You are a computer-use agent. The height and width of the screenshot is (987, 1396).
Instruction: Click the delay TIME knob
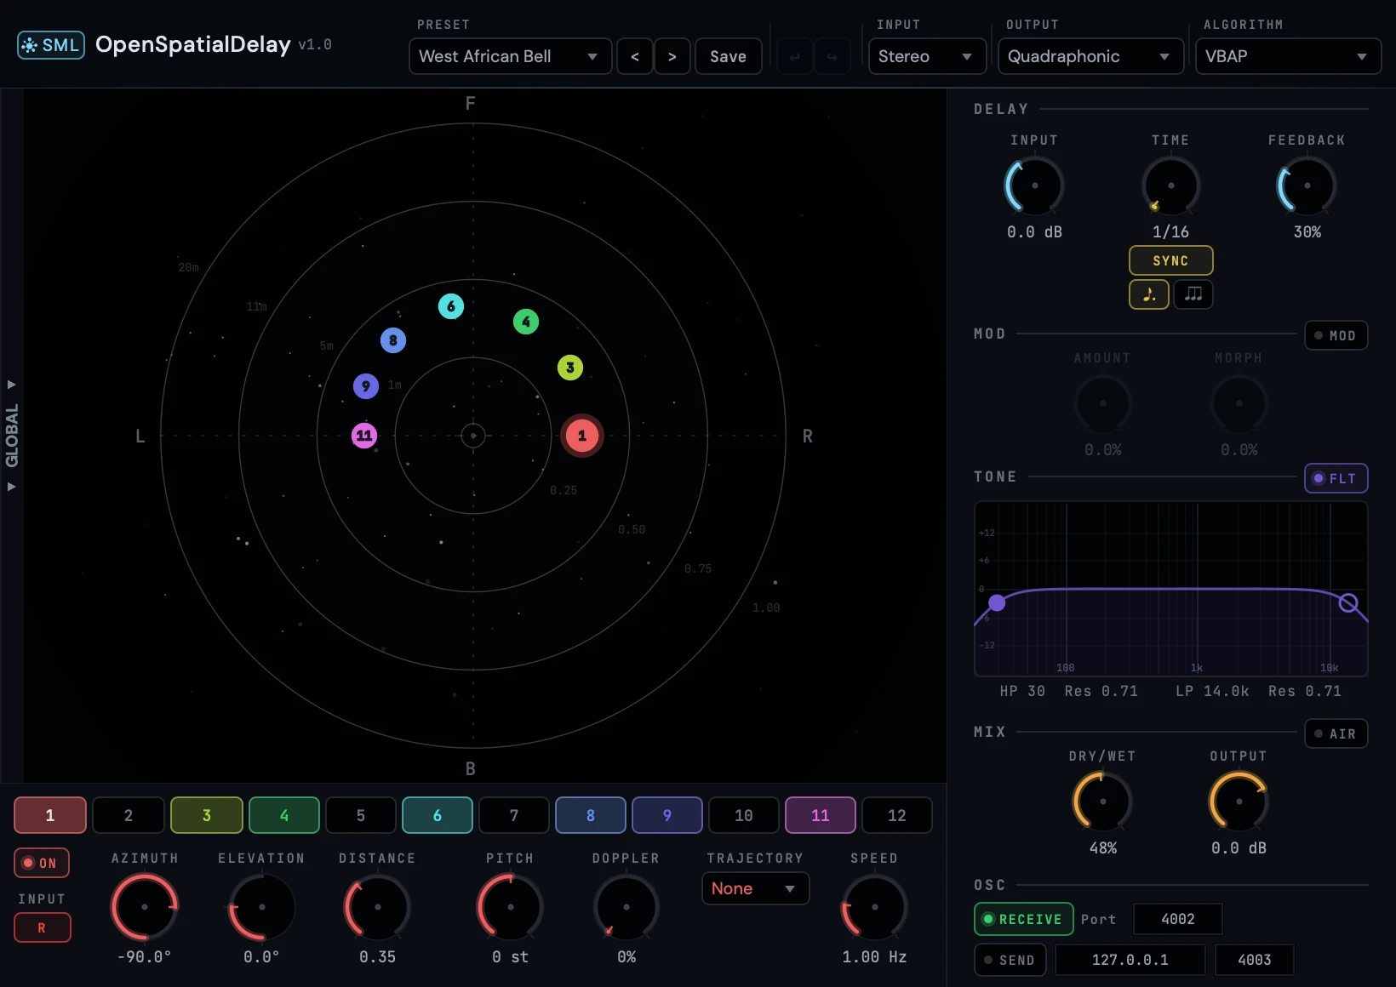tap(1171, 185)
